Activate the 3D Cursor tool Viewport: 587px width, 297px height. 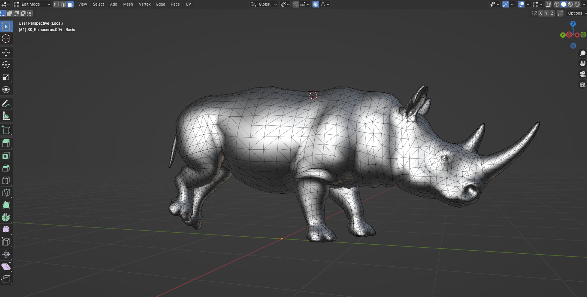coord(6,39)
